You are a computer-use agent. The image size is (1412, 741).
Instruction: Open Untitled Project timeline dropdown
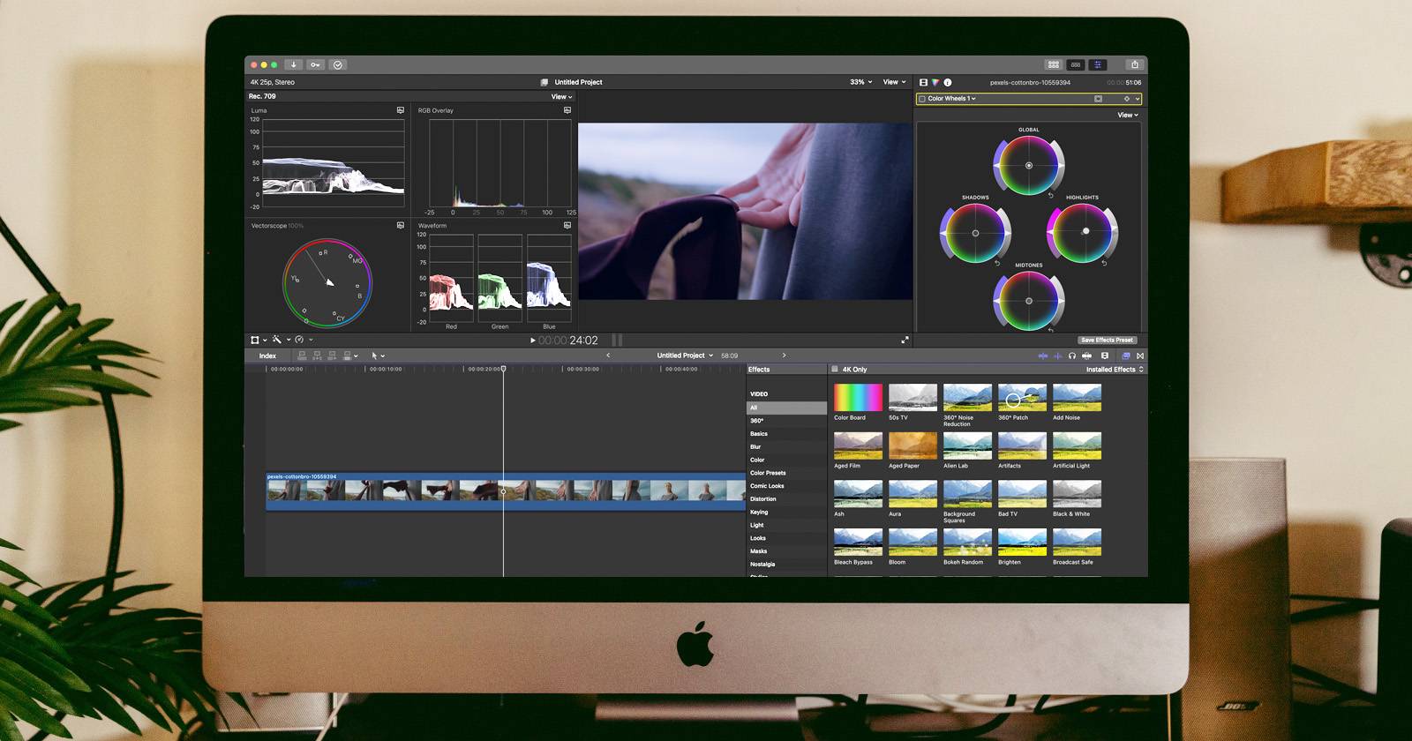pos(685,356)
